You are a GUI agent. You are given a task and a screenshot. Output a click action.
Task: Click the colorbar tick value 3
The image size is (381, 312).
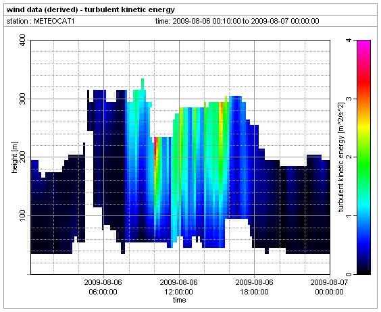coord(349,99)
